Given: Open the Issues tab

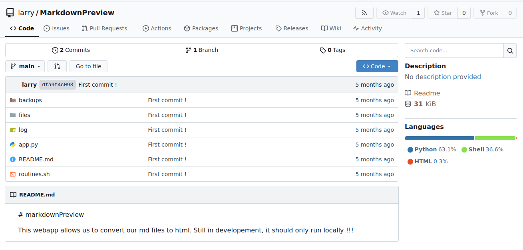Looking at the screenshot, I should (x=56, y=28).
